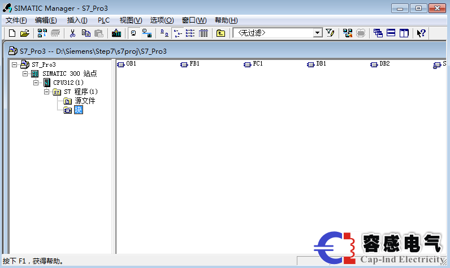Open the 窗口(W) menu
The height and width of the screenshot is (268, 450).
point(194,20)
